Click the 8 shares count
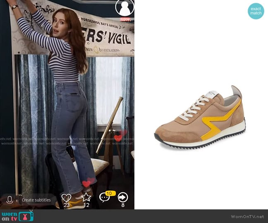The height and width of the screenshot is (223, 268). pos(123,205)
